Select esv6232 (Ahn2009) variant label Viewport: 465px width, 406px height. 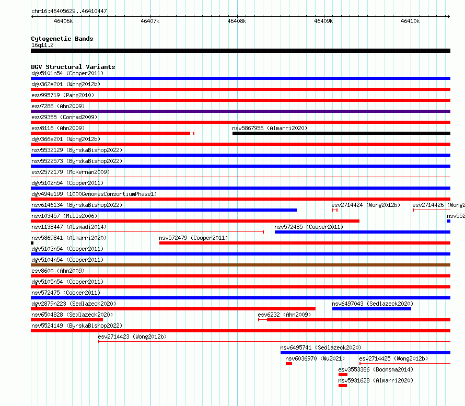pos(284,315)
